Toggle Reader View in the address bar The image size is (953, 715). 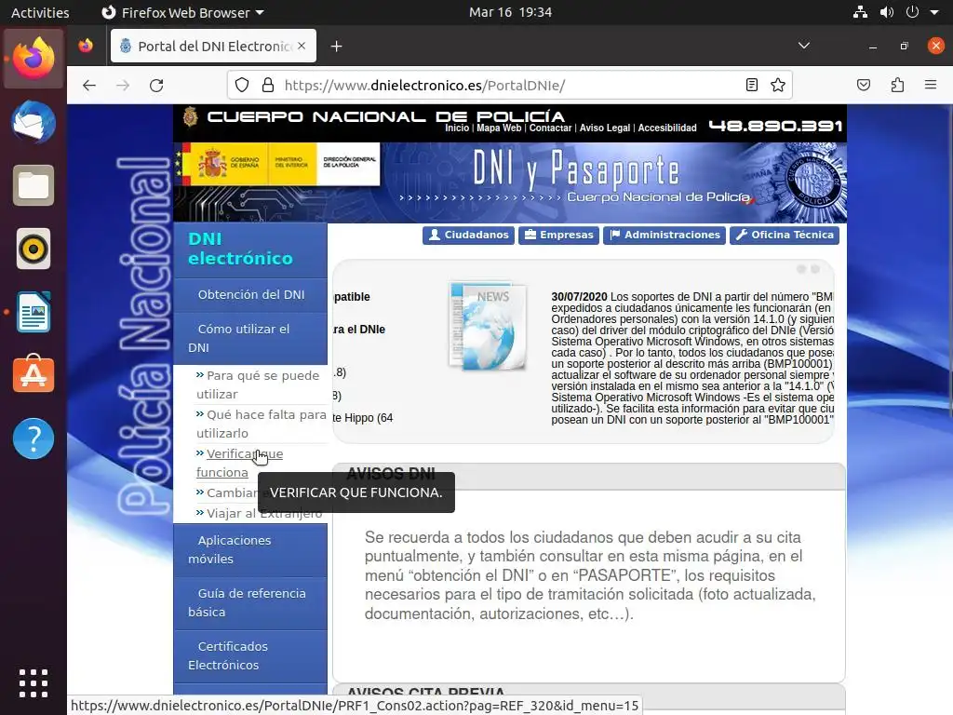(752, 85)
